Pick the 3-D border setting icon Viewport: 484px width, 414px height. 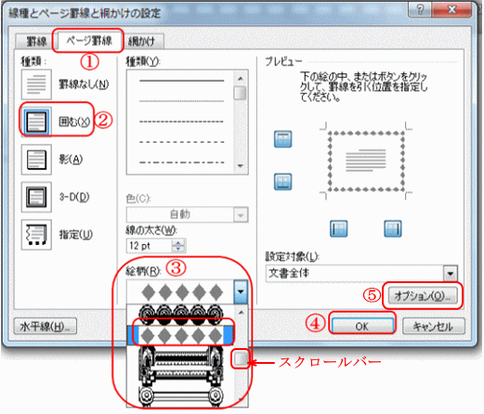[36, 197]
